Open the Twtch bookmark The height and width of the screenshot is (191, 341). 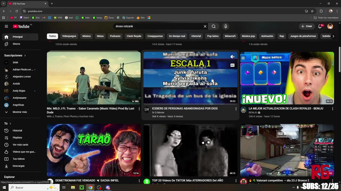coord(24,18)
